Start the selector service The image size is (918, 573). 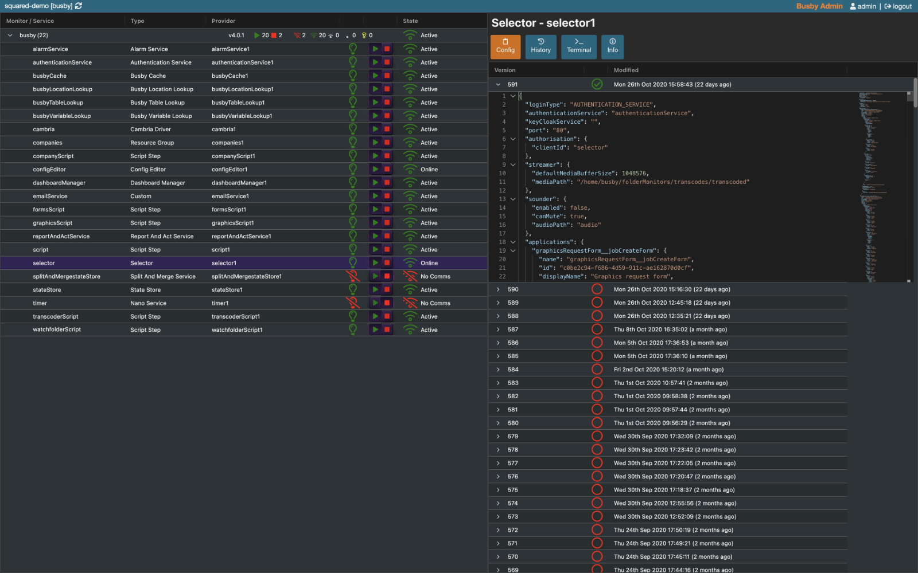pyautogui.click(x=375, y=262)
